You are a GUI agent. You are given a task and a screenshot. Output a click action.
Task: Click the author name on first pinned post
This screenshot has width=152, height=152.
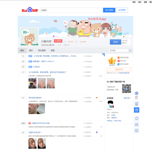click(89, 56)
